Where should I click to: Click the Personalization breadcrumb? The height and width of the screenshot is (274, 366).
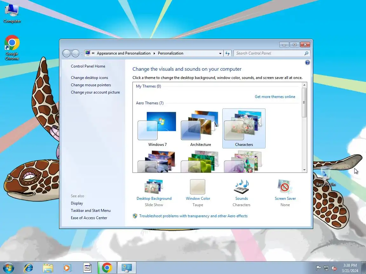point(170,53)
